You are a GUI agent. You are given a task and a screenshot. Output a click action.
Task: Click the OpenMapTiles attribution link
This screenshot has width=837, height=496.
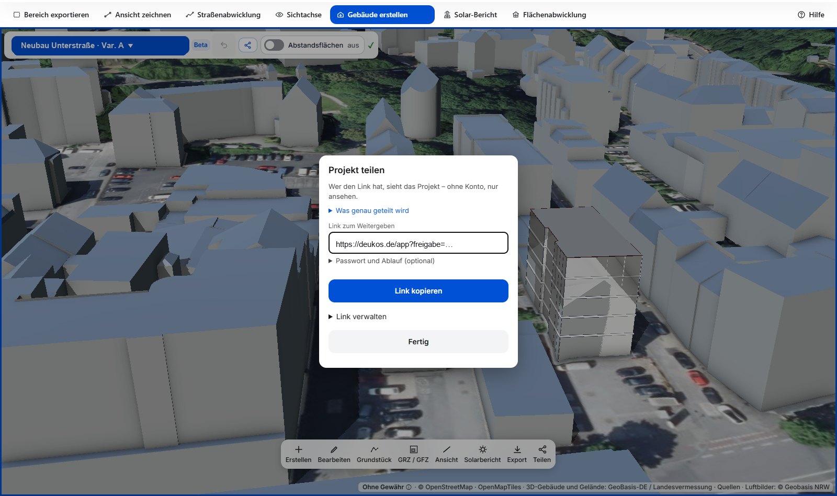coord(500,487)
